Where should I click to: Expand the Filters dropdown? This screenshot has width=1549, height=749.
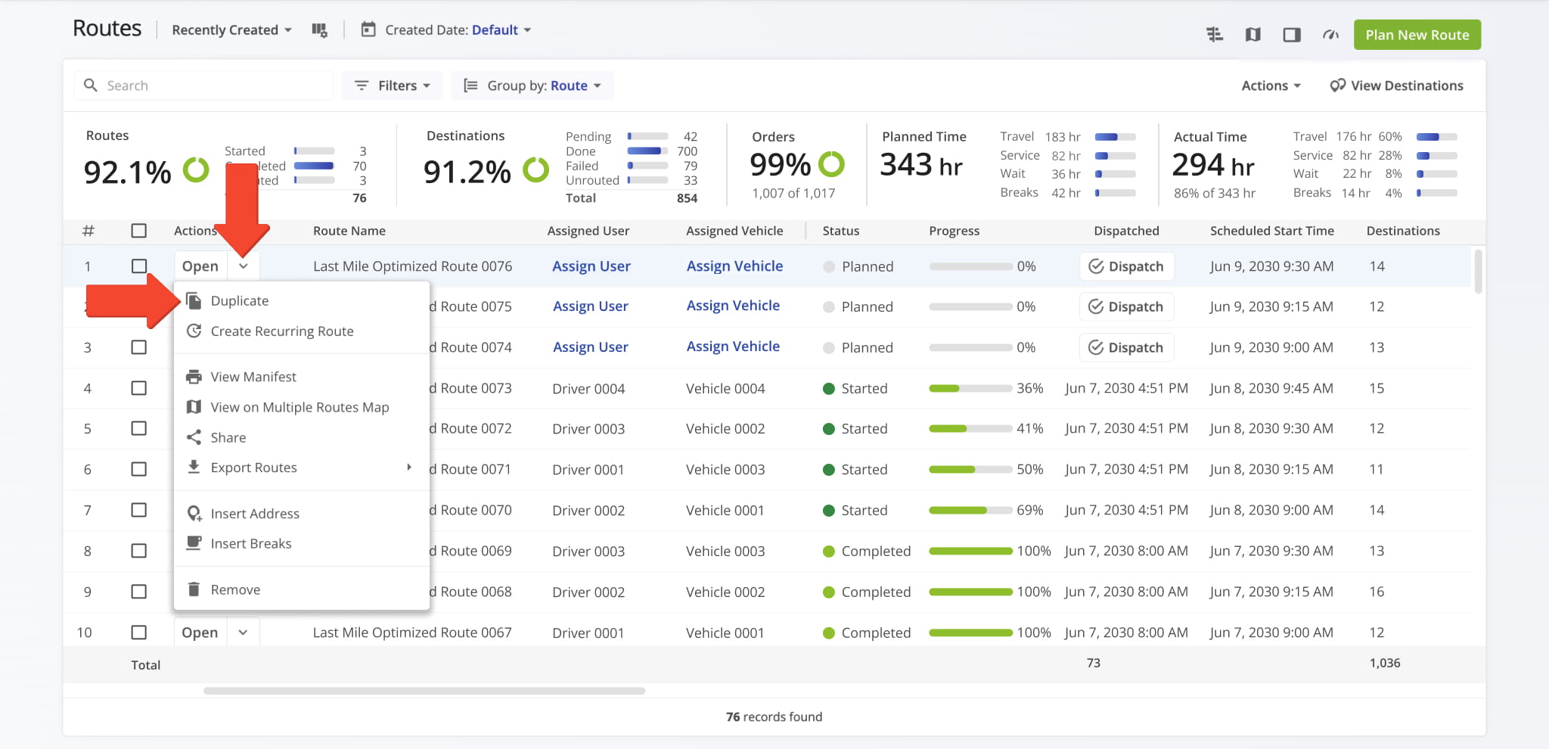pos(393,85)
